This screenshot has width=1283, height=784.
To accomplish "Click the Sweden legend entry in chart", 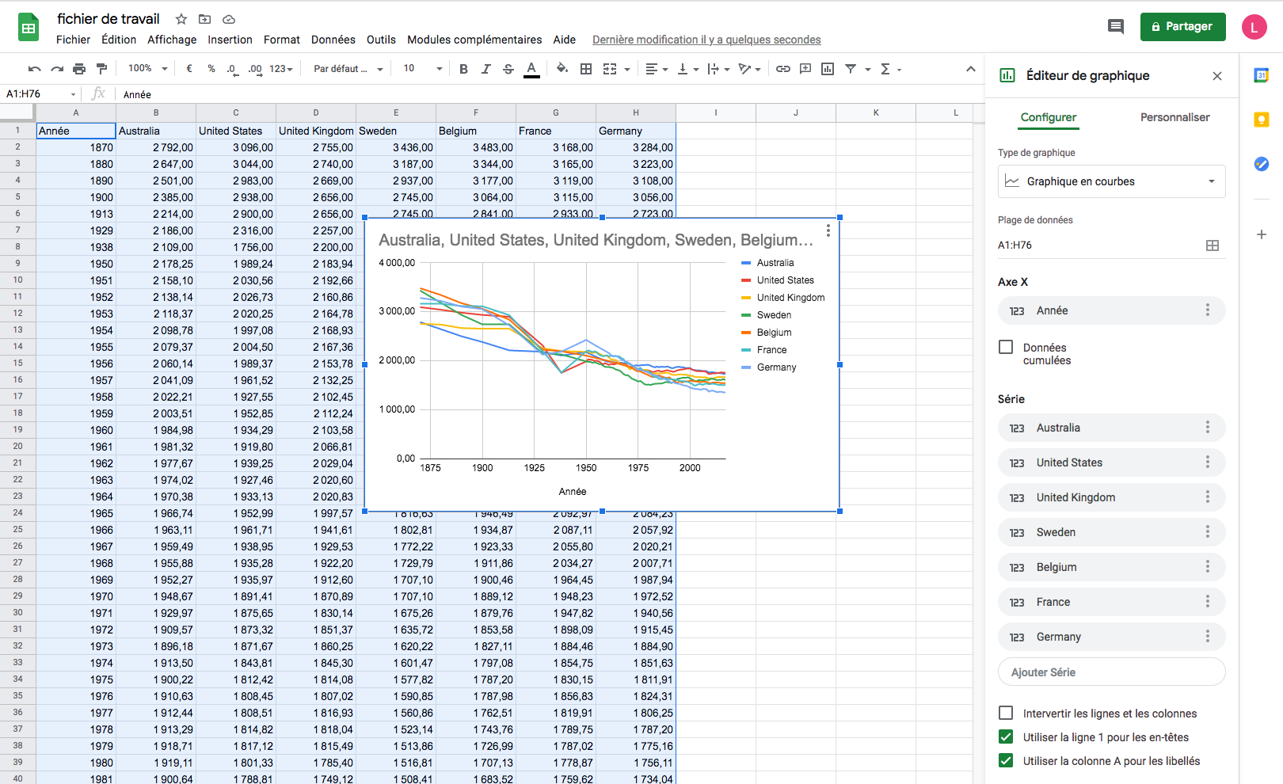I will coord(766,315).
